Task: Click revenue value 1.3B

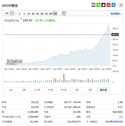Action: 120,102
